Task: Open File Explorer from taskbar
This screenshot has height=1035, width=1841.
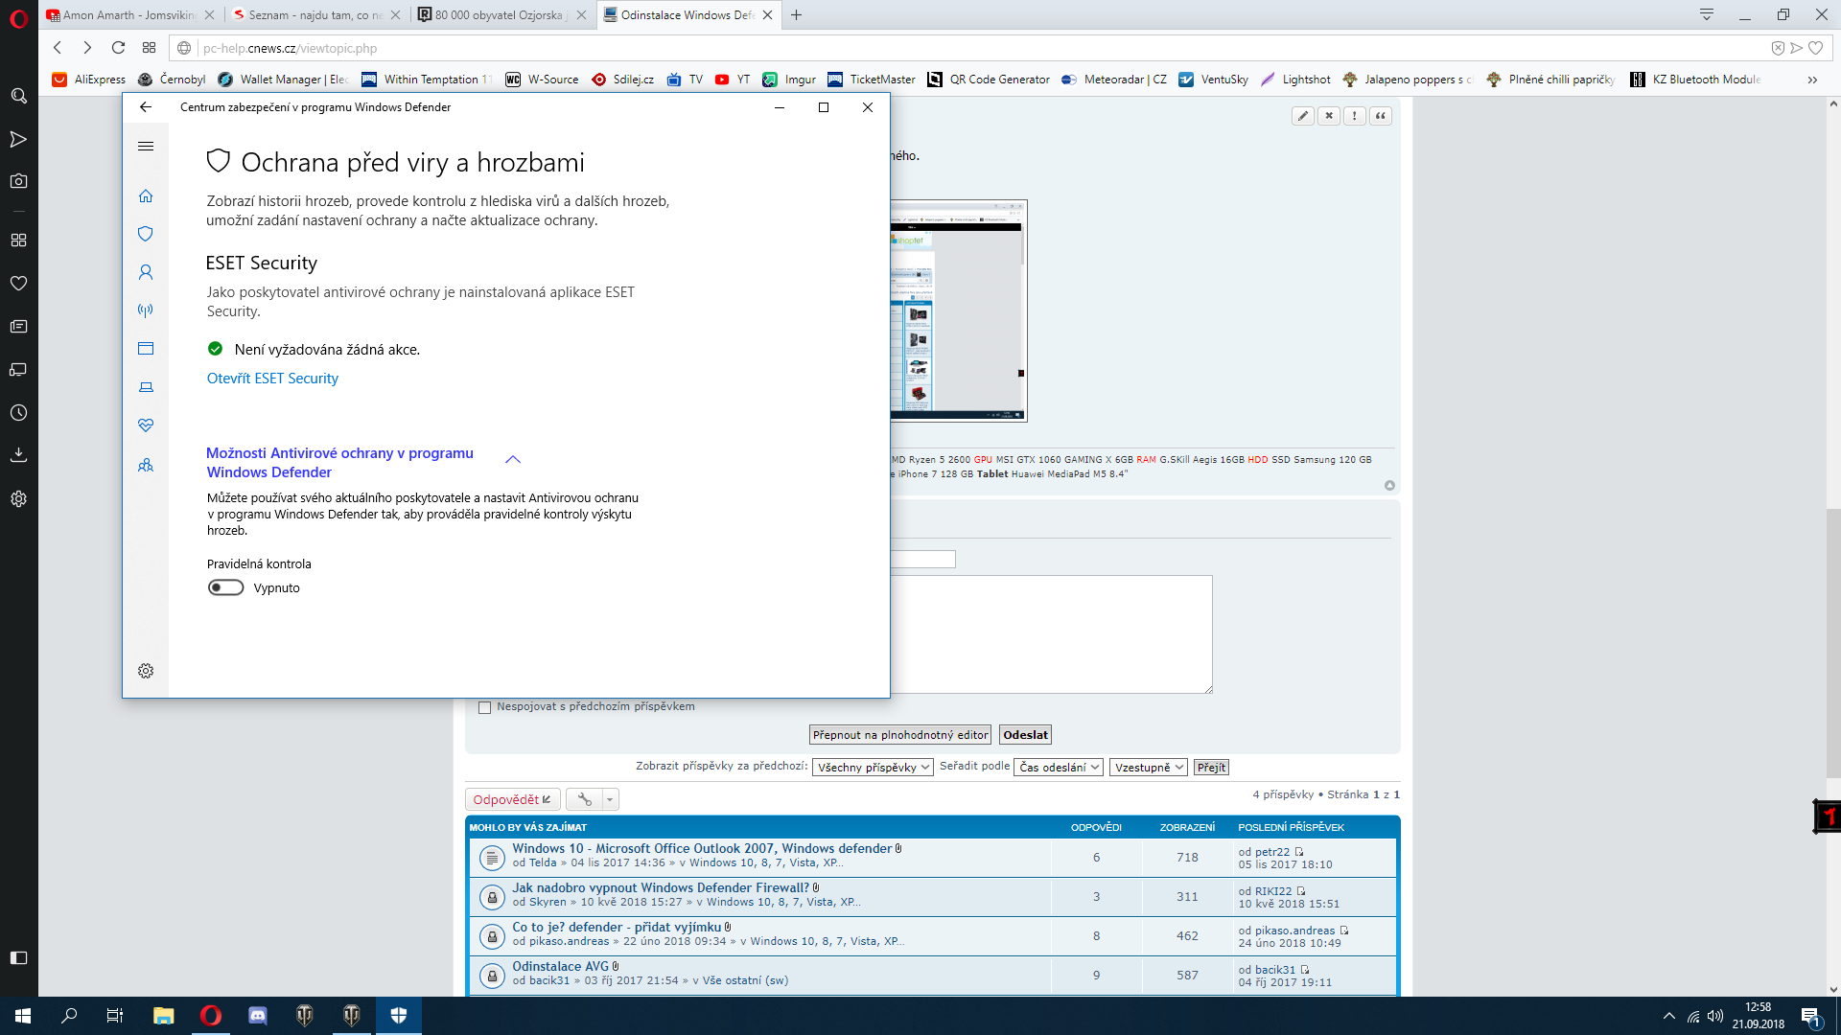Action: tap(163, 1016)
